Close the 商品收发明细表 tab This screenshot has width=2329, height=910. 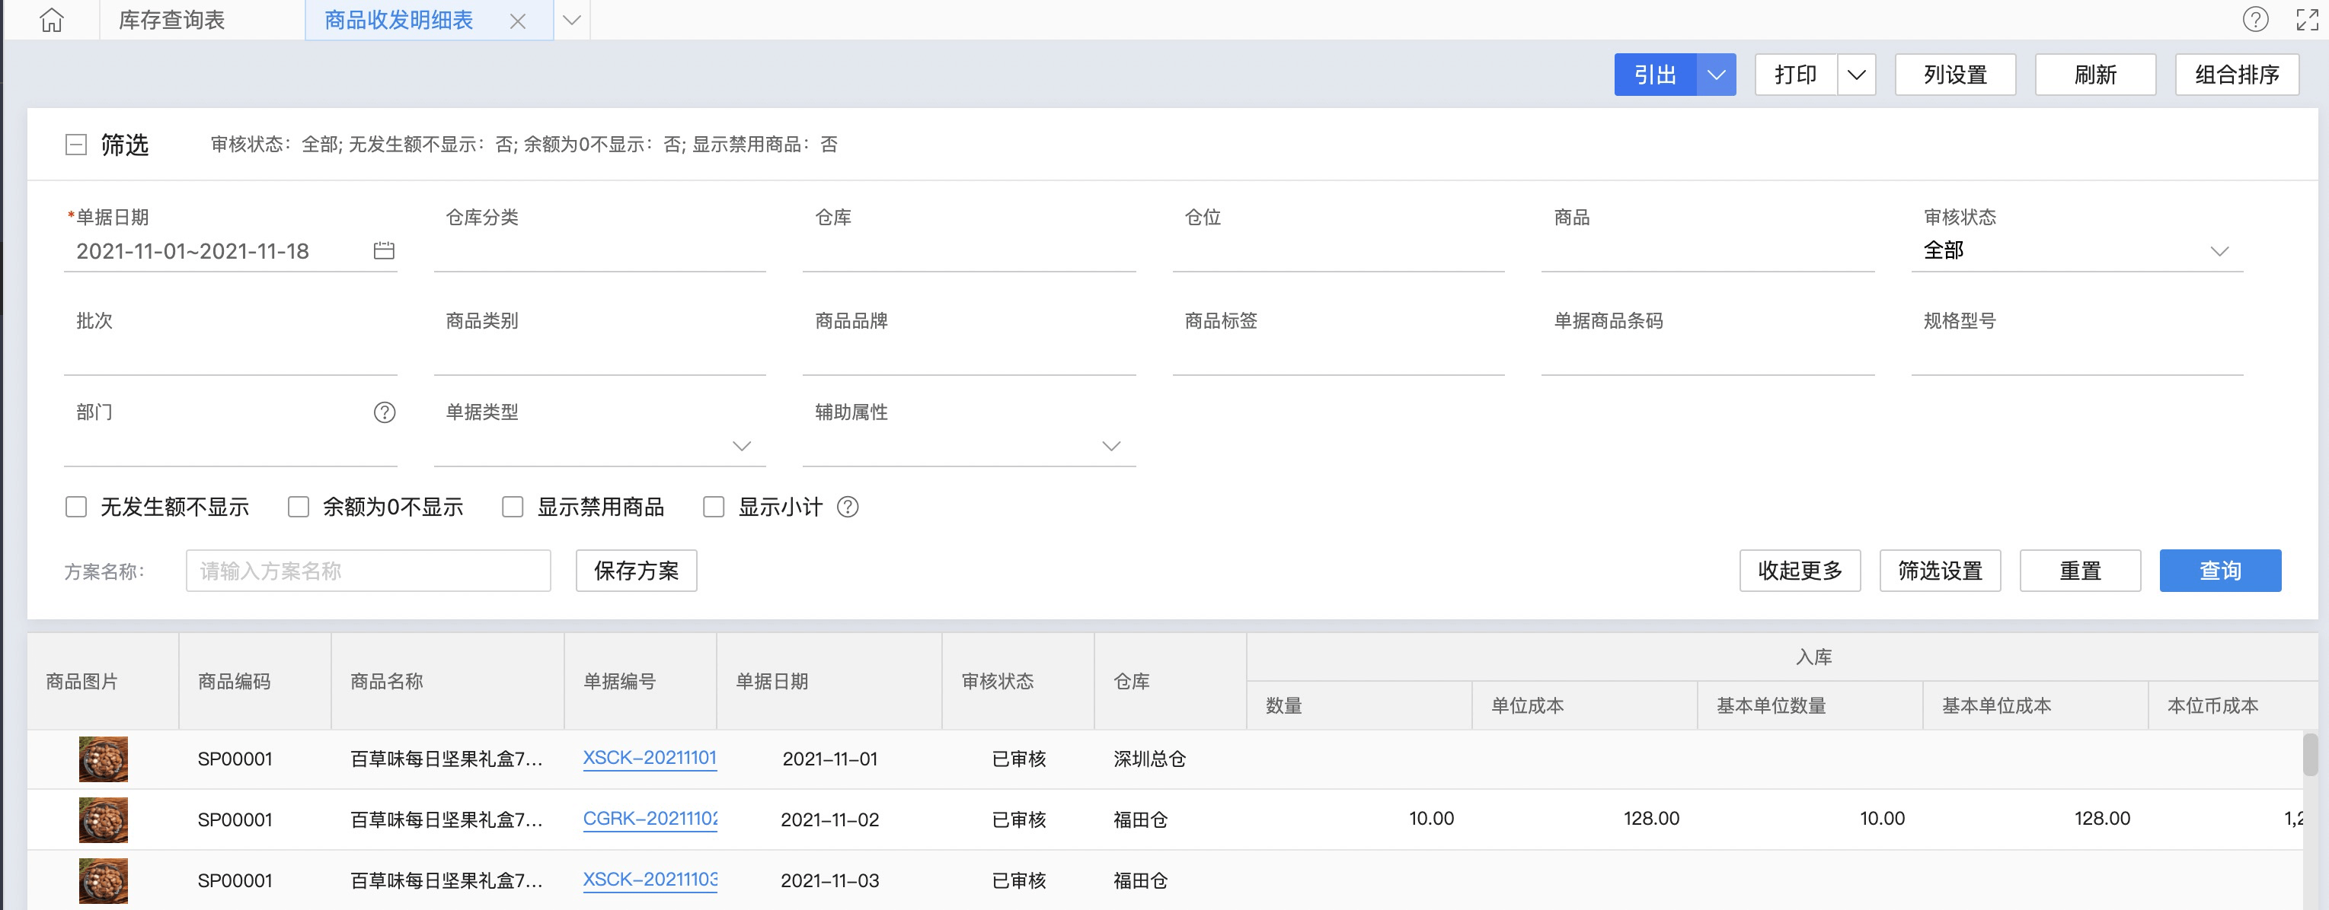click(x=517, y=21)
